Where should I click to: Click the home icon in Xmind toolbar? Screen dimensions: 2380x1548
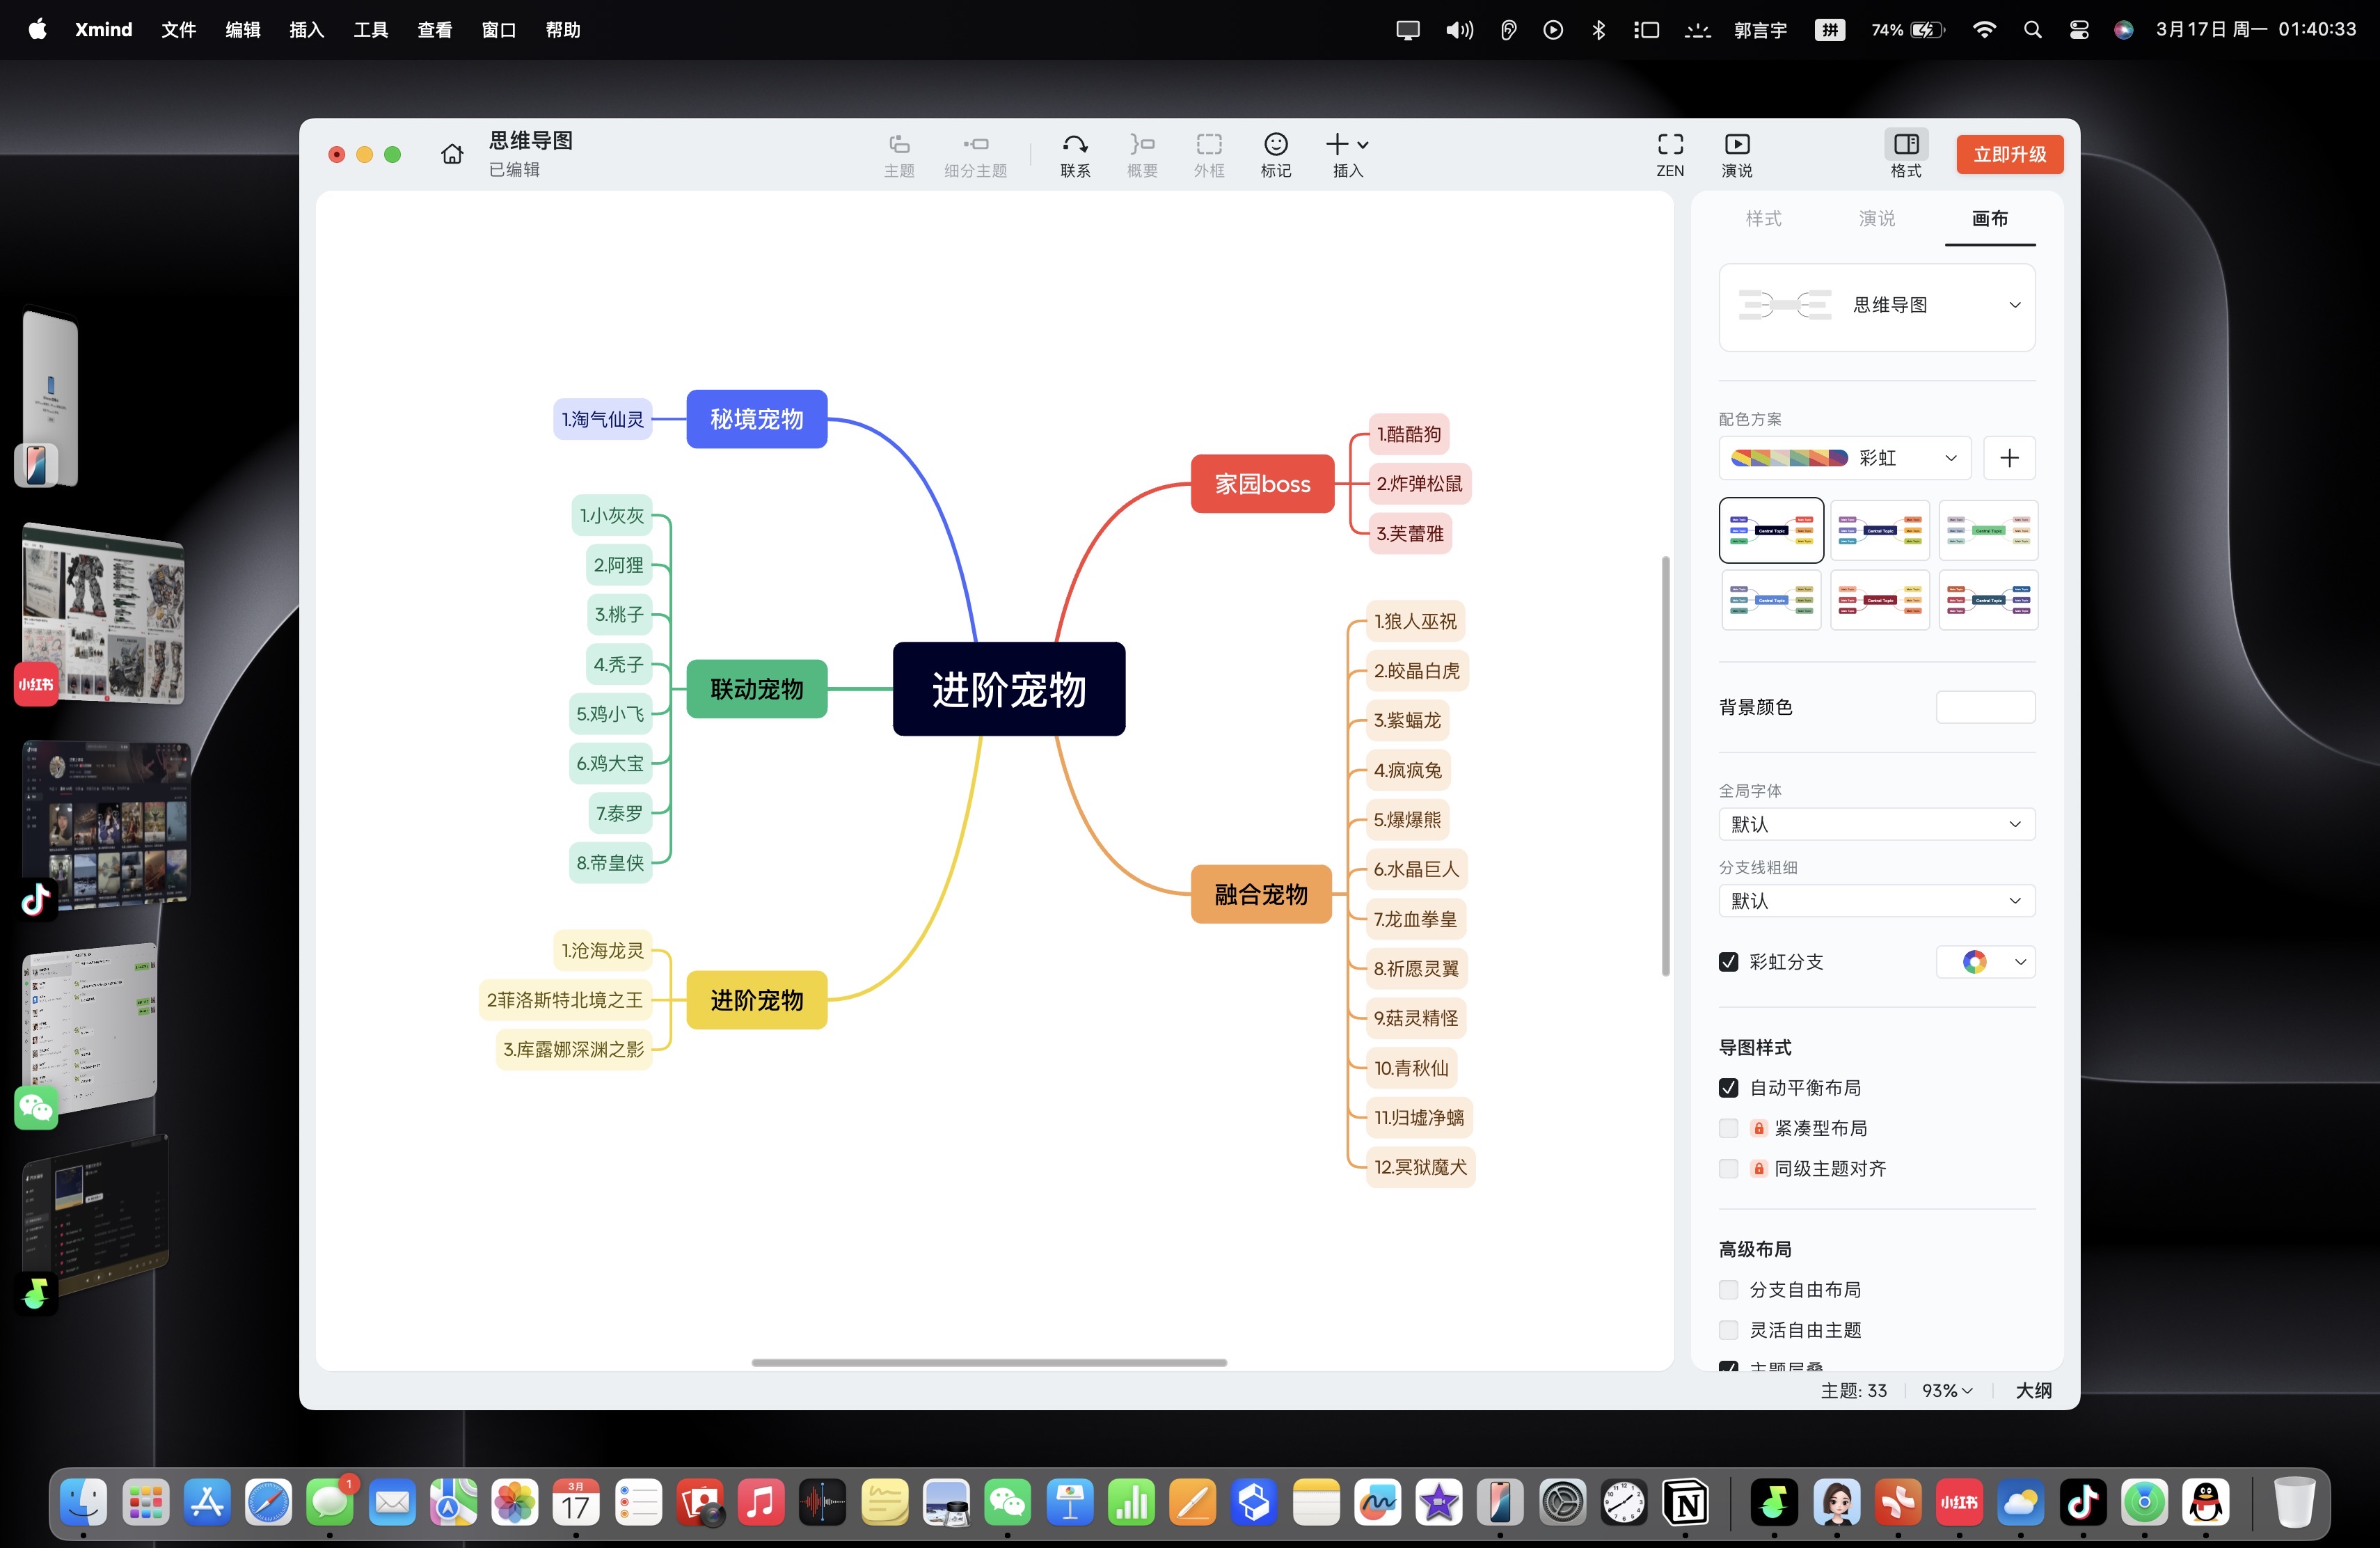(452, 154)
